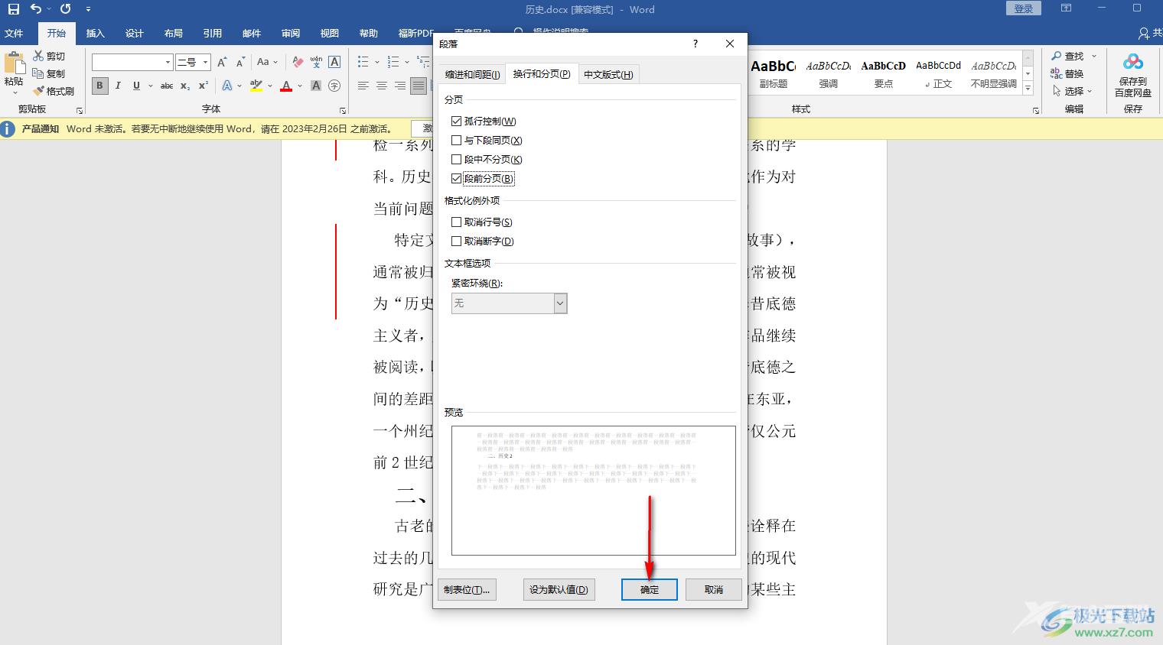
Task: Click the 确定 button
Action: click(x=649, y=589)
